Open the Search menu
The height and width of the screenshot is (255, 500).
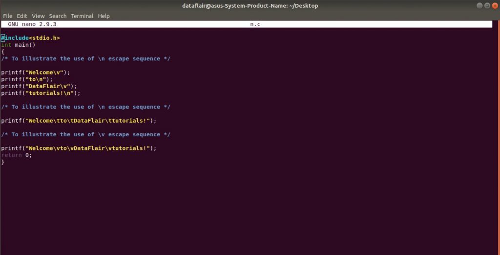pos(58,16)
